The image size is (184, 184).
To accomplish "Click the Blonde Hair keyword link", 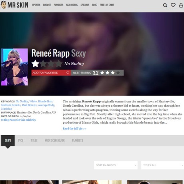I will [45, 101].
